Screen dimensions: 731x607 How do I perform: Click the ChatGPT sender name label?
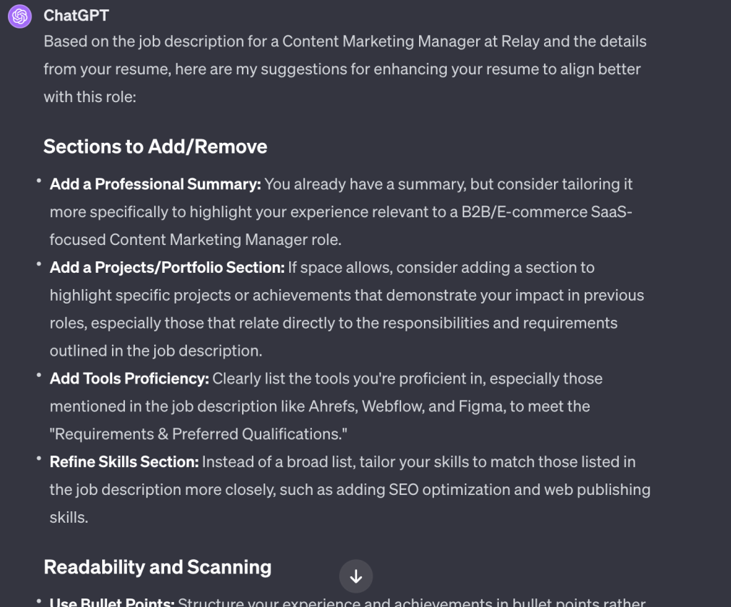point(76,16)
